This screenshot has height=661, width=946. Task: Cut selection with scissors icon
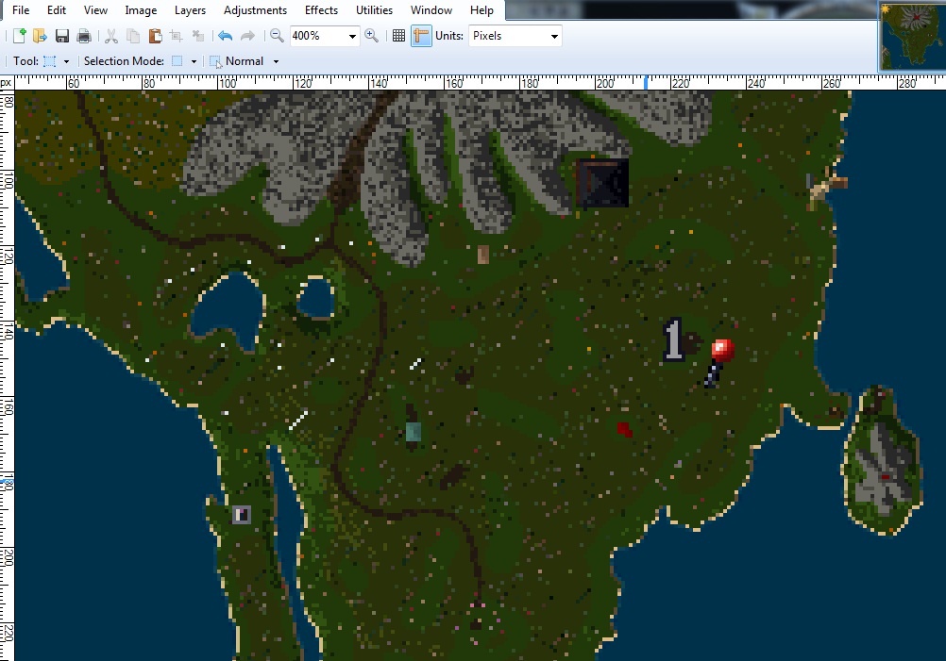click(111, 36)
